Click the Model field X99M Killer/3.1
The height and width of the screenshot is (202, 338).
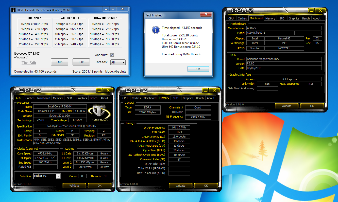270,33
